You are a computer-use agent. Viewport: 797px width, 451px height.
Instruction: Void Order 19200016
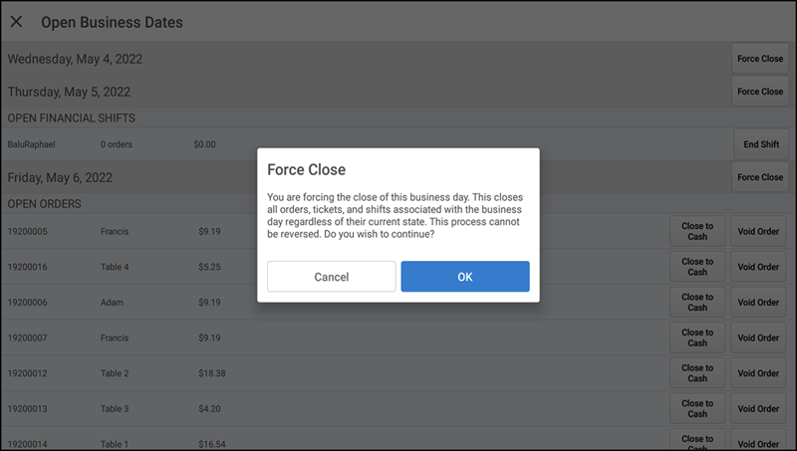[758, 267]
